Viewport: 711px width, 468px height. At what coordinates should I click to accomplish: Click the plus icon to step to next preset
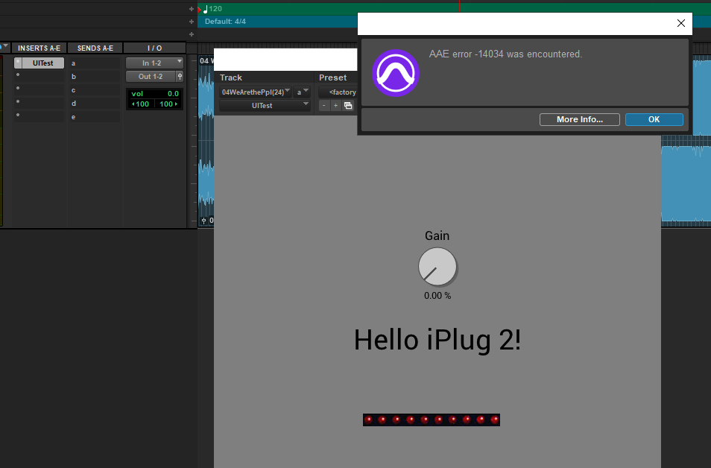pyautogui.click(x=335, y=105)
